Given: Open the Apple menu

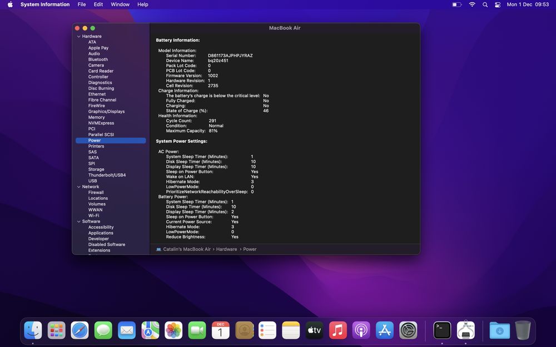Looking at the screenshot, I should click(x=10, y=4).
